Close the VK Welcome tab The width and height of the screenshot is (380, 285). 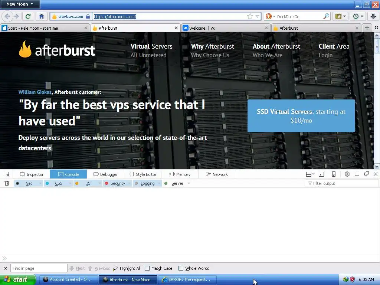click(266, 28)
